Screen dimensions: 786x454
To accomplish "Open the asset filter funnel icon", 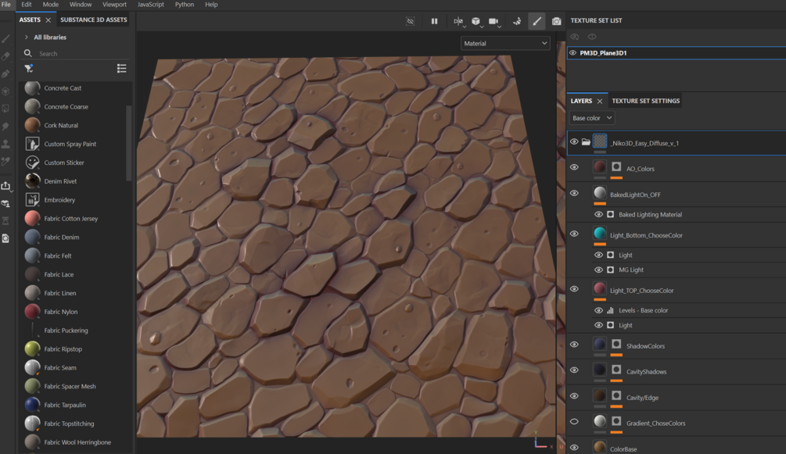I will click(x=29, y=69).
